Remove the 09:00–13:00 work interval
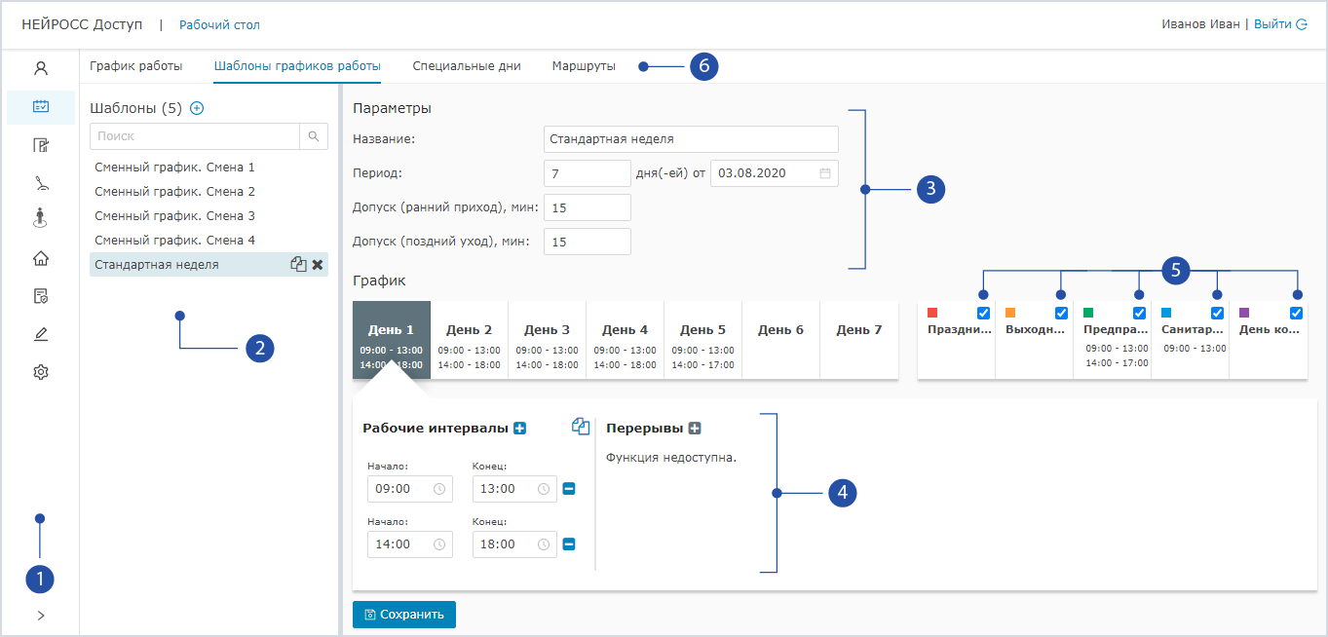1328x637 pixels. click(x=569, y=489)
